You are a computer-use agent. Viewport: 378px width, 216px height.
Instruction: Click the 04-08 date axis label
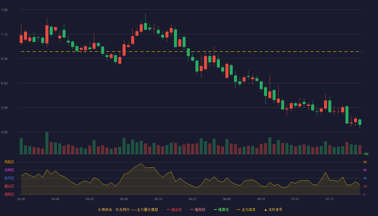pyautogui.click(x=55, y=199)
